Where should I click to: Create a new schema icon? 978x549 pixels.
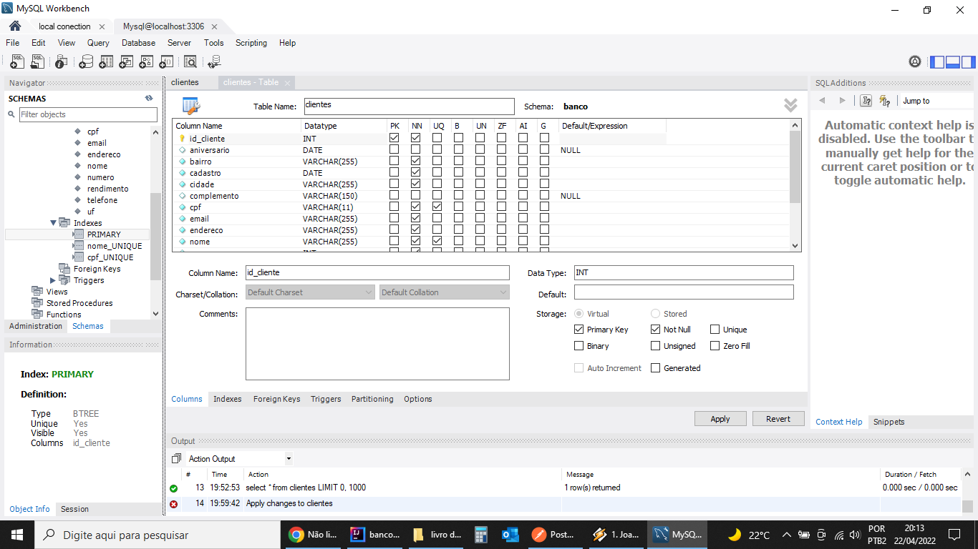click(86, 62)
